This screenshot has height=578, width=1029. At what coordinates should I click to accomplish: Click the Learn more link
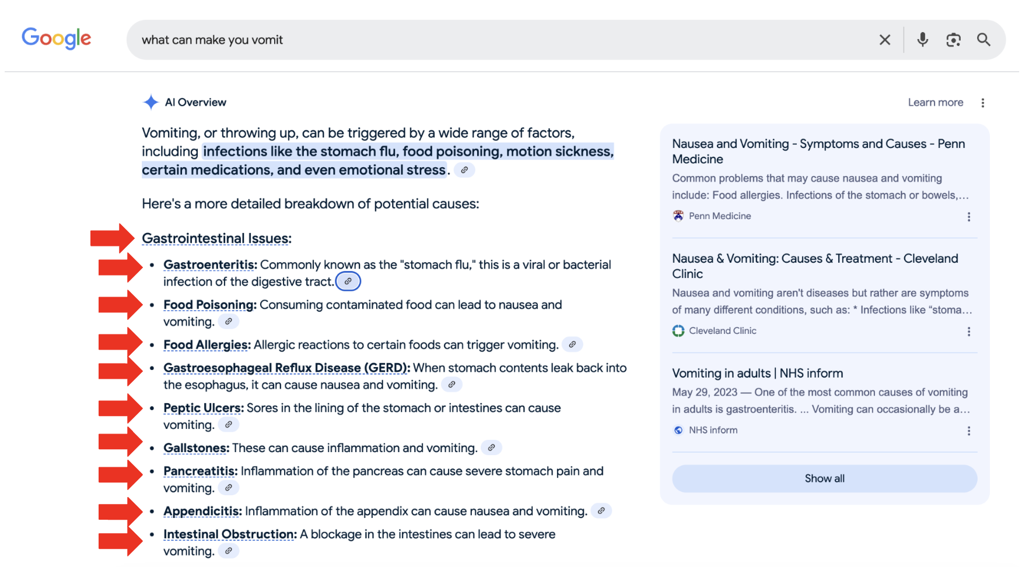click(935, 102)
